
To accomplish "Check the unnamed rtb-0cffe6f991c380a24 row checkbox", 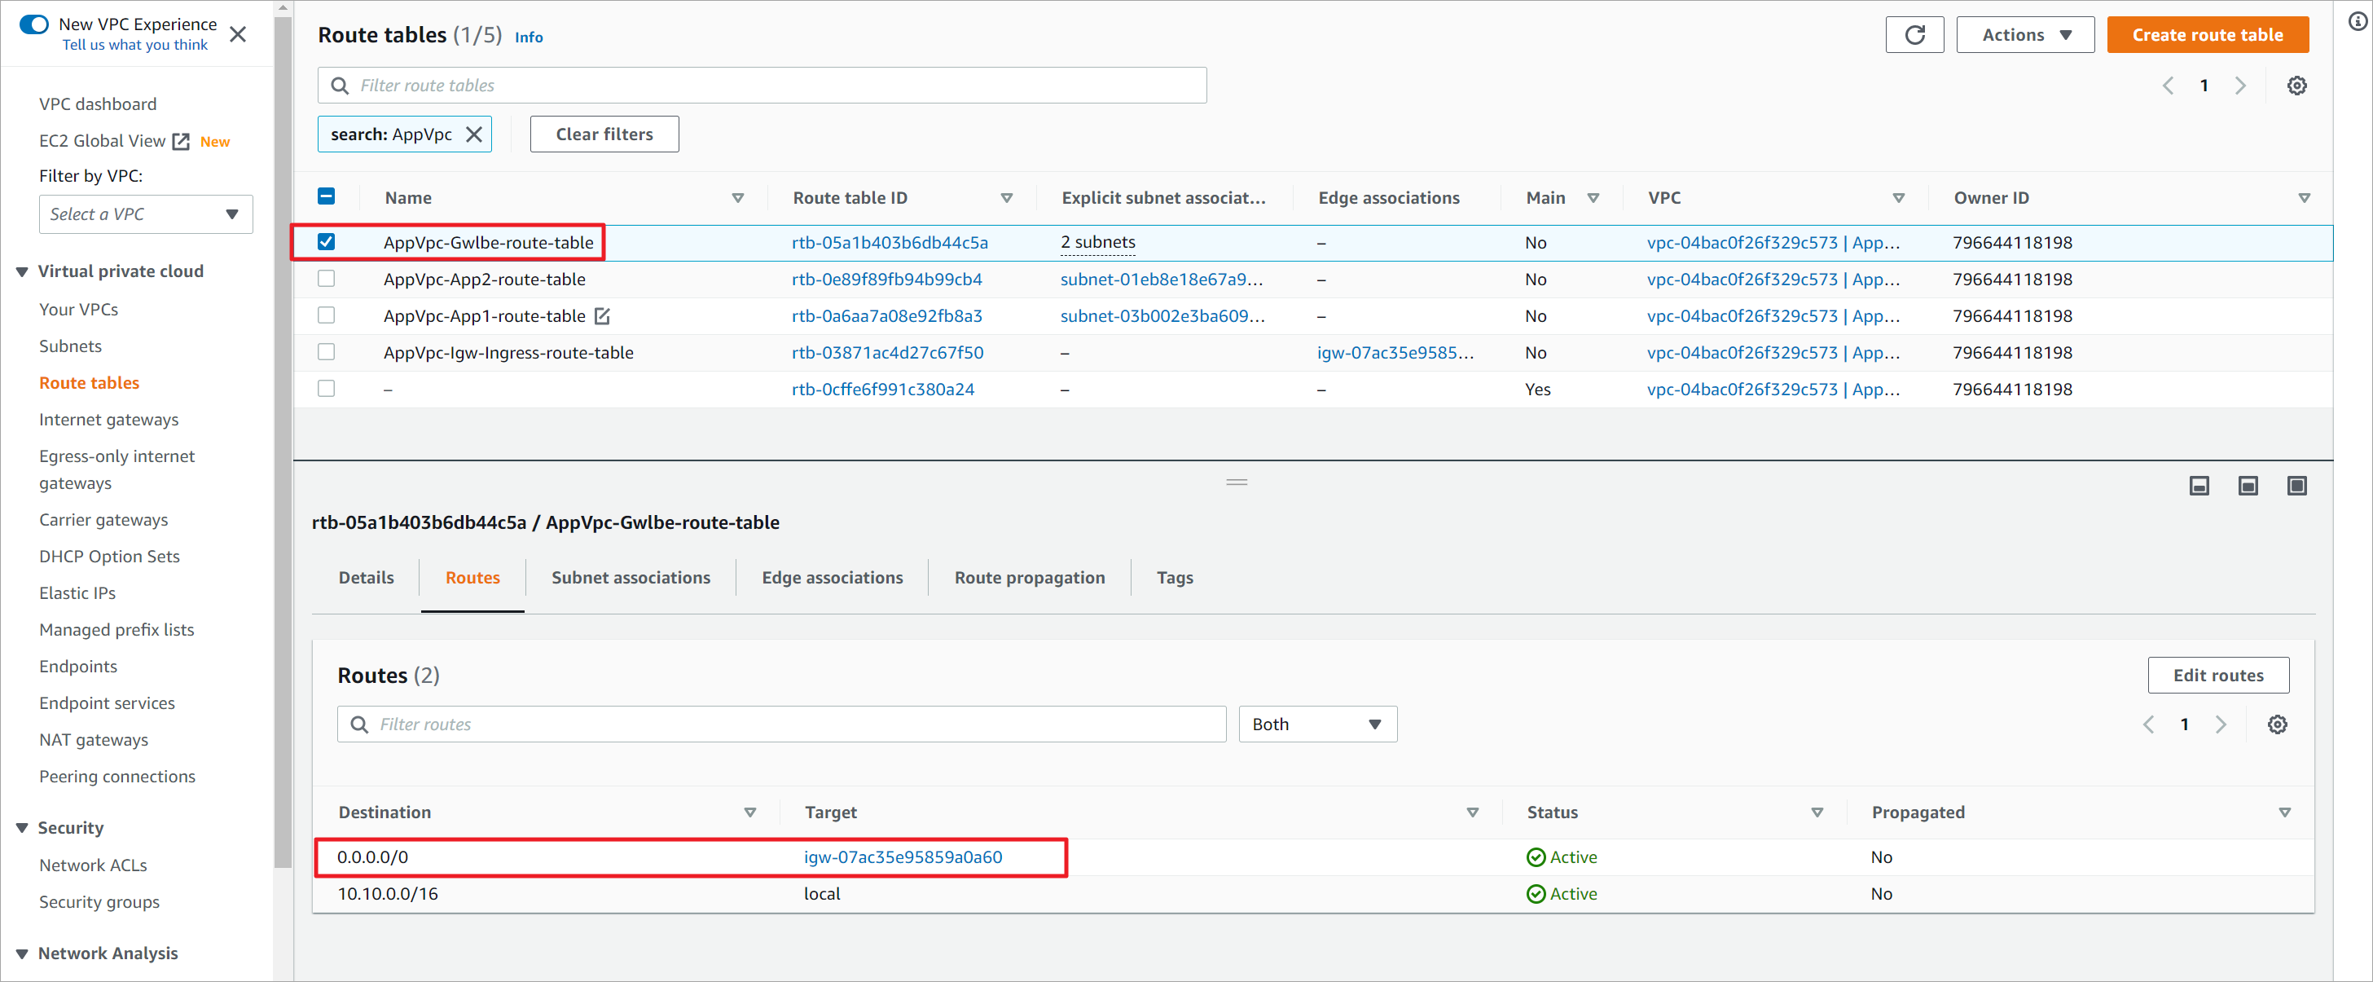I will pos(326,389).
